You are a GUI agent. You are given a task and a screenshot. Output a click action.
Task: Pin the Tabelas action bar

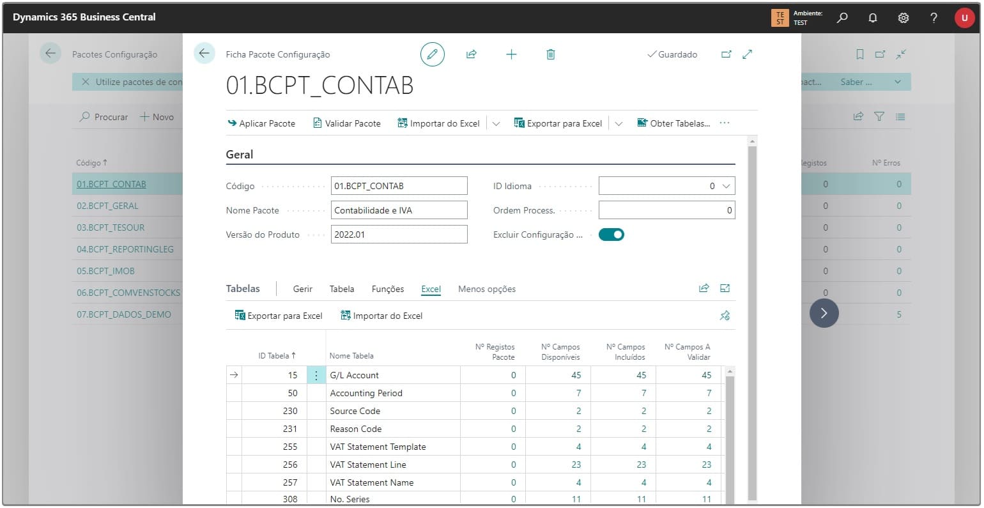pyautogui.click(x=725, y=316)
